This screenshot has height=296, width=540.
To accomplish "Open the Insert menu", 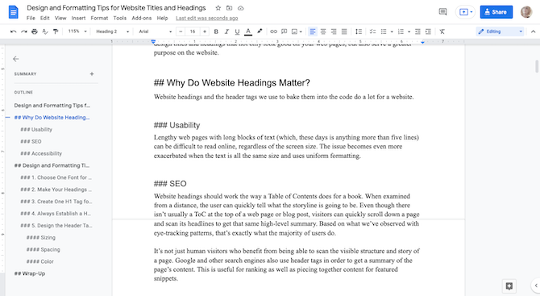I will coord(78,19).
